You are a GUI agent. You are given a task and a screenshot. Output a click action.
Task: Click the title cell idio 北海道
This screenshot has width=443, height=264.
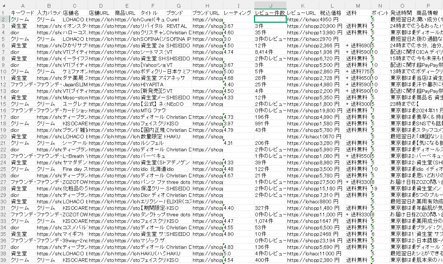tap(153, 169)
